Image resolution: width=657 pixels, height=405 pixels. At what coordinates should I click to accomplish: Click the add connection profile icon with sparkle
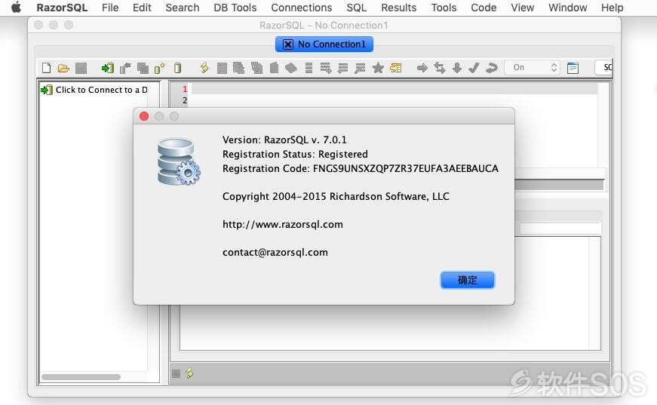(160, 67)
